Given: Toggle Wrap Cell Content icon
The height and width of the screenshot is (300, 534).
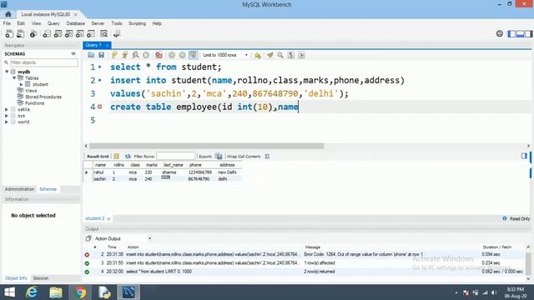Looking at the screenshot, I should [x=267, y=157].
